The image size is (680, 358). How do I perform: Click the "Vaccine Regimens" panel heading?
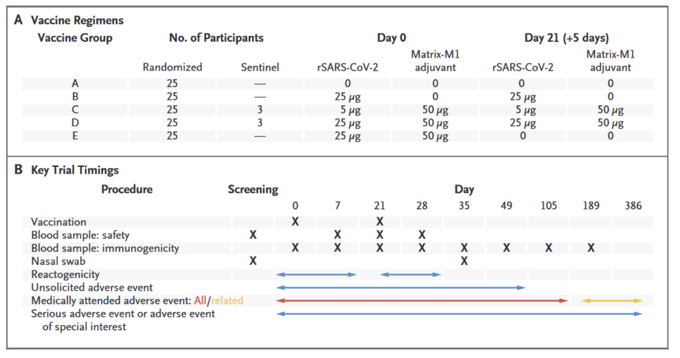(x=77, y=21)
